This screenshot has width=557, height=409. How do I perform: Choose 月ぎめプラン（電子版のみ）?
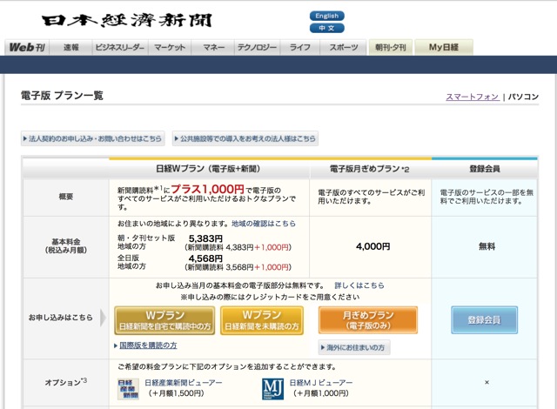coord(368,320)
